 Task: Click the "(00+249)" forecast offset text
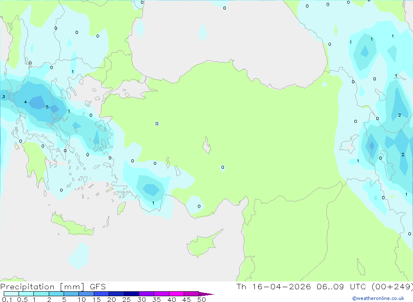(392, 287)
